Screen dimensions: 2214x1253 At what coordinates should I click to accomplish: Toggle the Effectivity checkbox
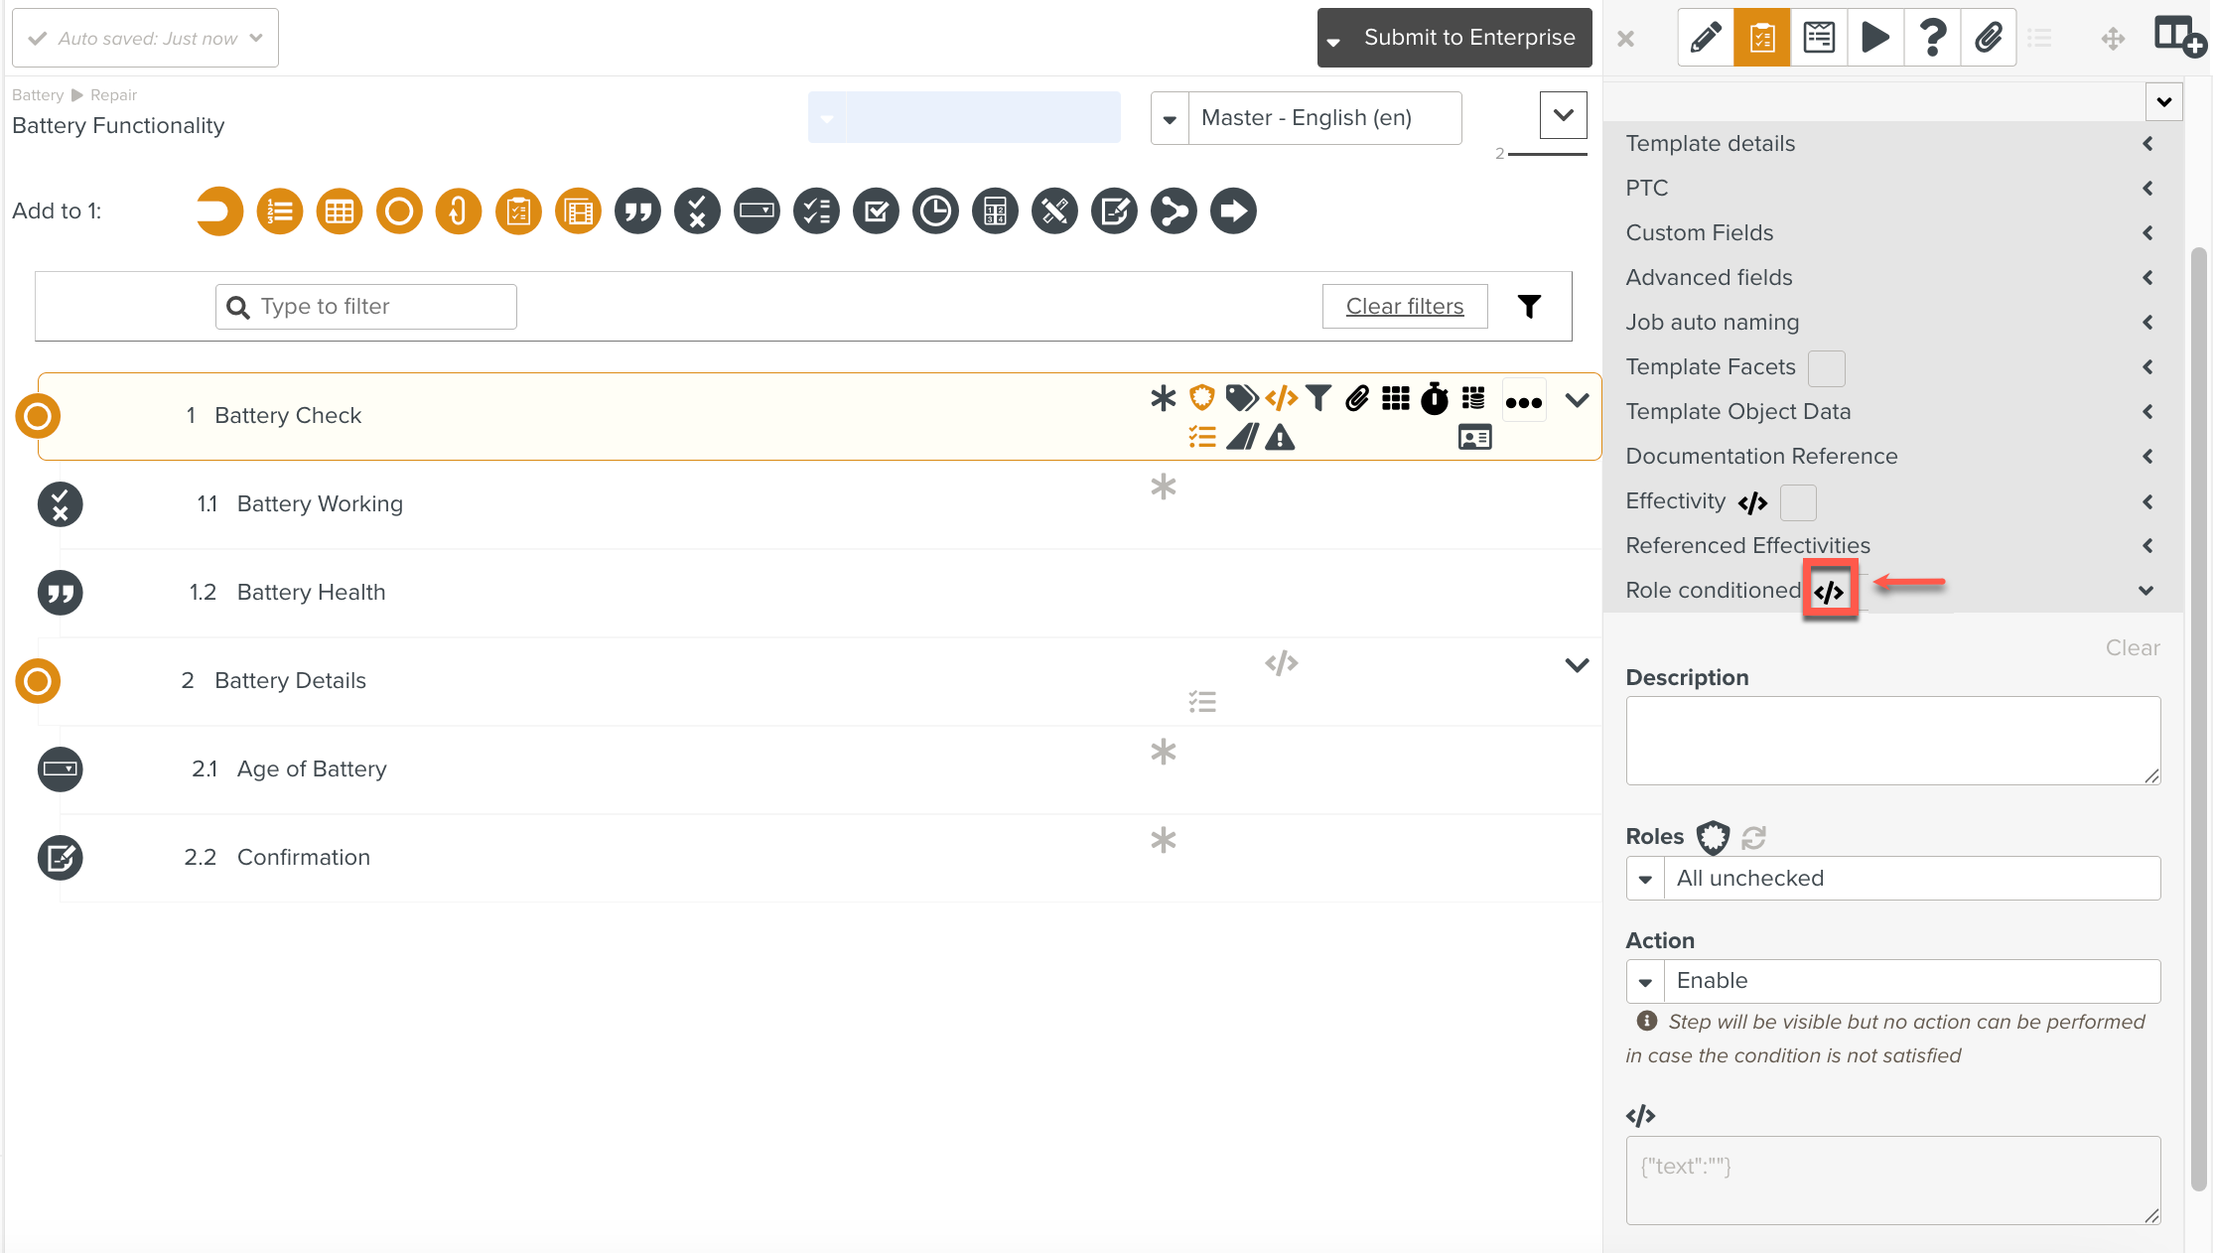click(1798, 502)
